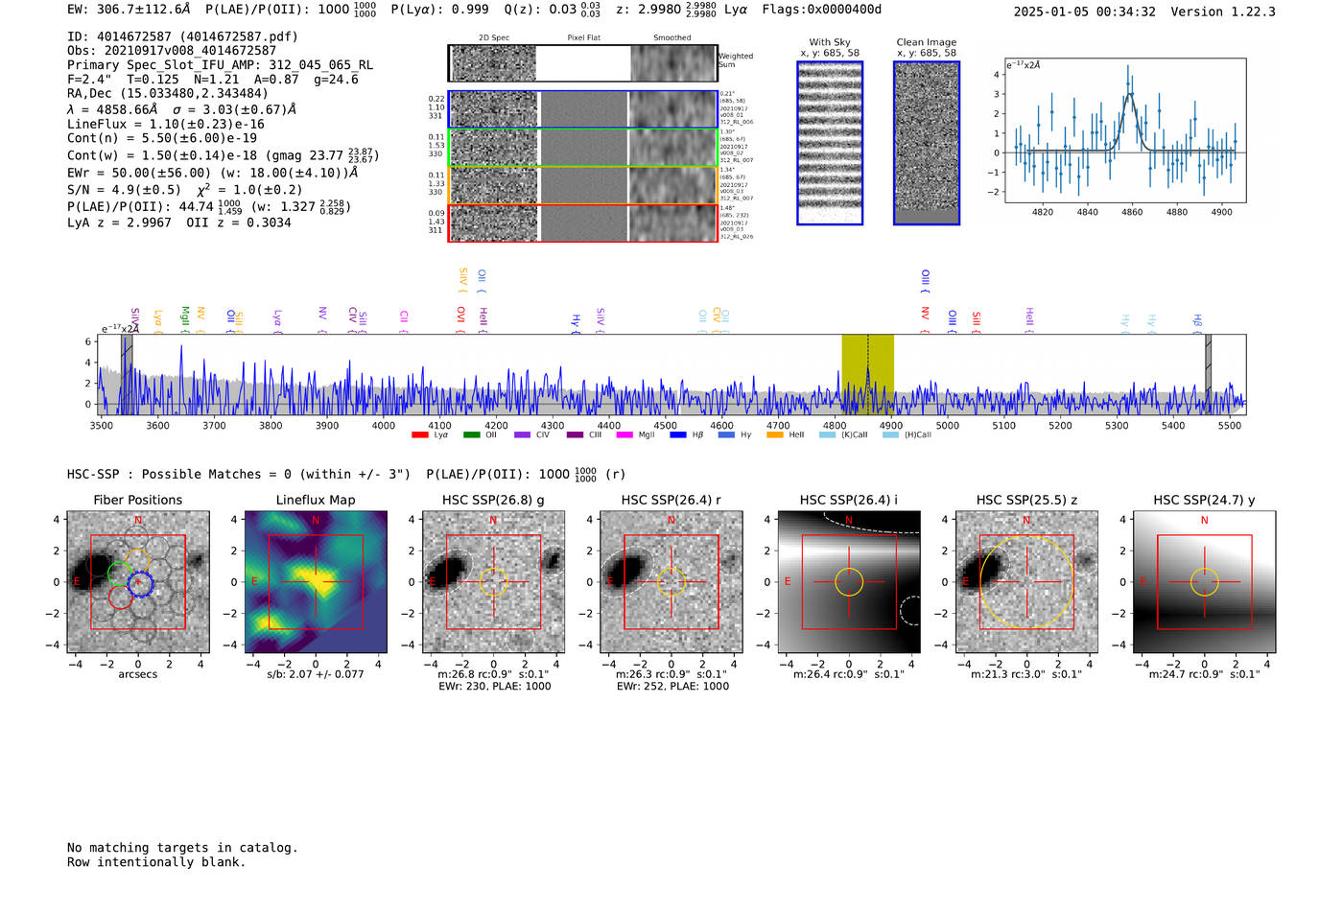1343x914 pixels.
Task: Select the blue-framed fiber spectrum row
Action: 582,109
